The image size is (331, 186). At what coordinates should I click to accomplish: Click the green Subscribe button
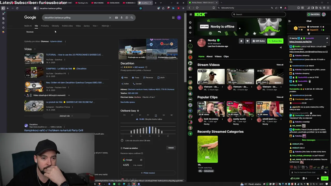click(275, 41)
